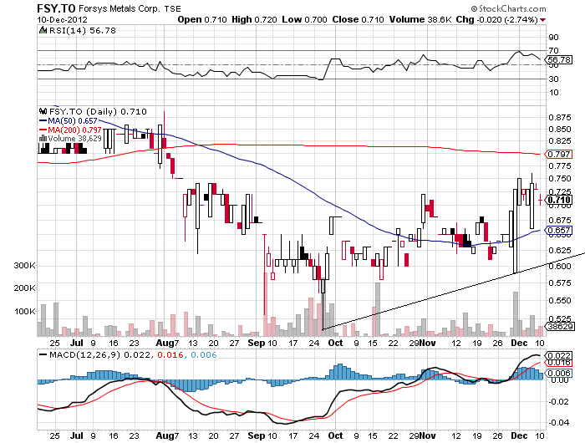Click the Aug label on price chart axis
The image size is (585, 443).
point(165,343)
